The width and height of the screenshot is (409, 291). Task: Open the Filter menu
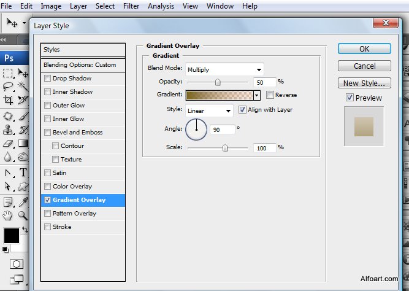(131, 6)
